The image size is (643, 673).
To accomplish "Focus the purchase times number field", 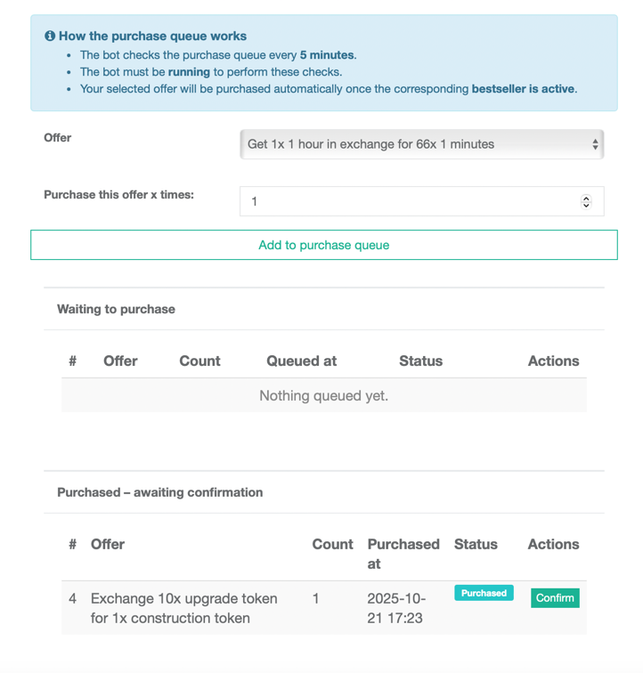I will click(410, 201).
